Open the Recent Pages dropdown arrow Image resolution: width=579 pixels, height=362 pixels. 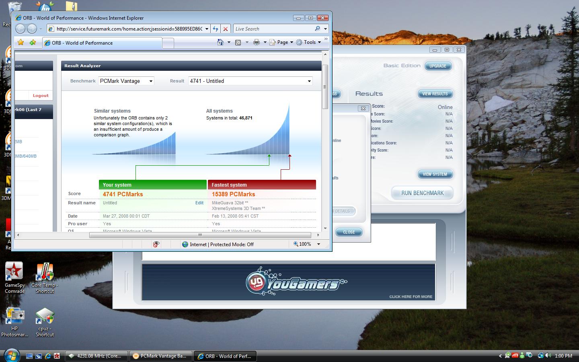click(x=41, y=29)
